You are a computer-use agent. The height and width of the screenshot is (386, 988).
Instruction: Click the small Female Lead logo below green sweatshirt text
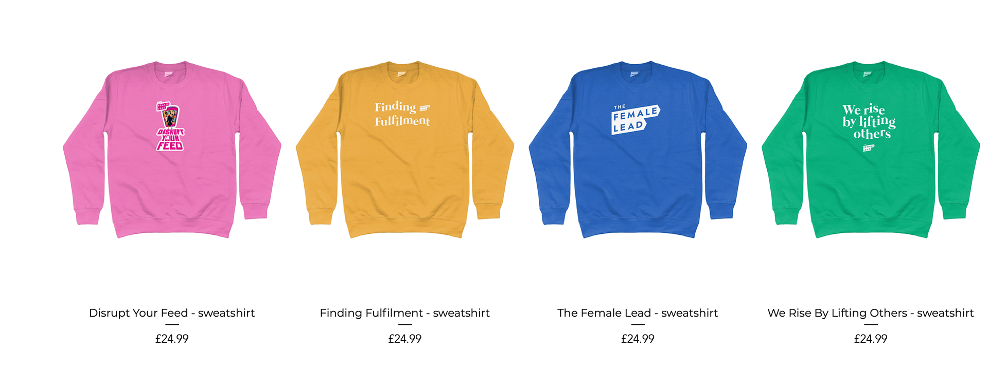[869, 148]
